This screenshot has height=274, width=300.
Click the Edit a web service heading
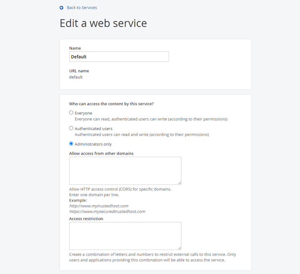[x=103, y=23]
